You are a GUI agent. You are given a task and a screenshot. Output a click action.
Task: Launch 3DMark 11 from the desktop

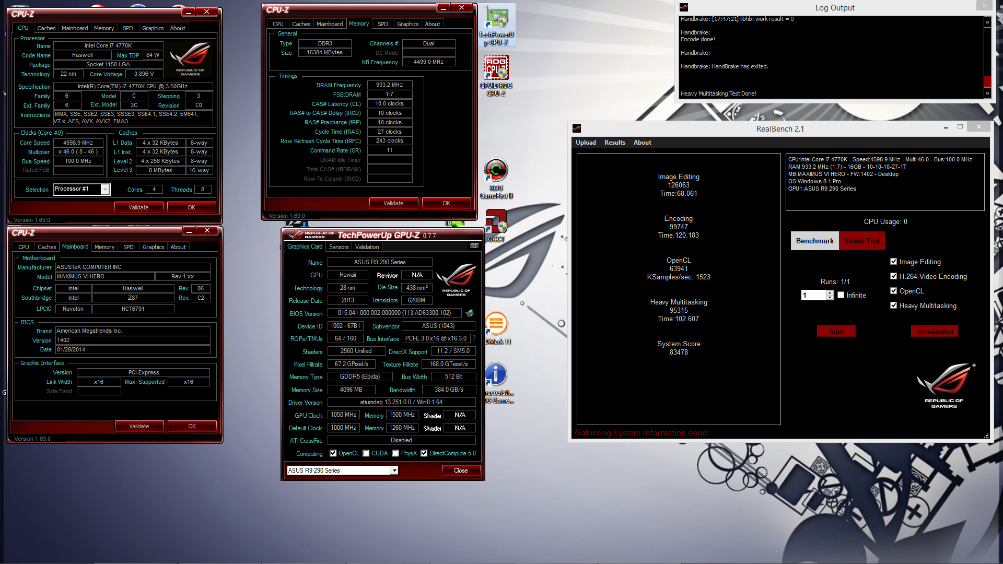click(497, 328)
